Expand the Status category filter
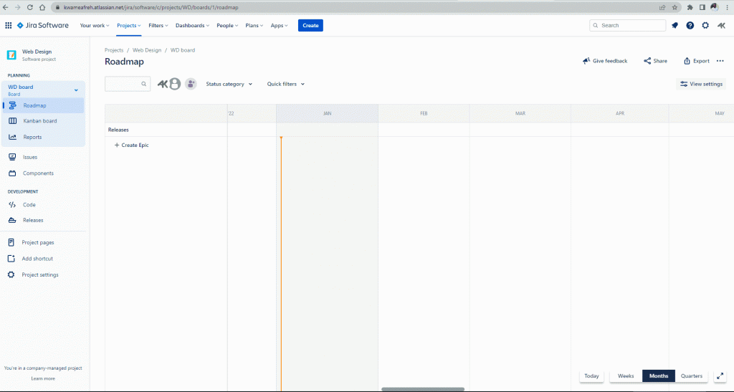 click(229, 84)
